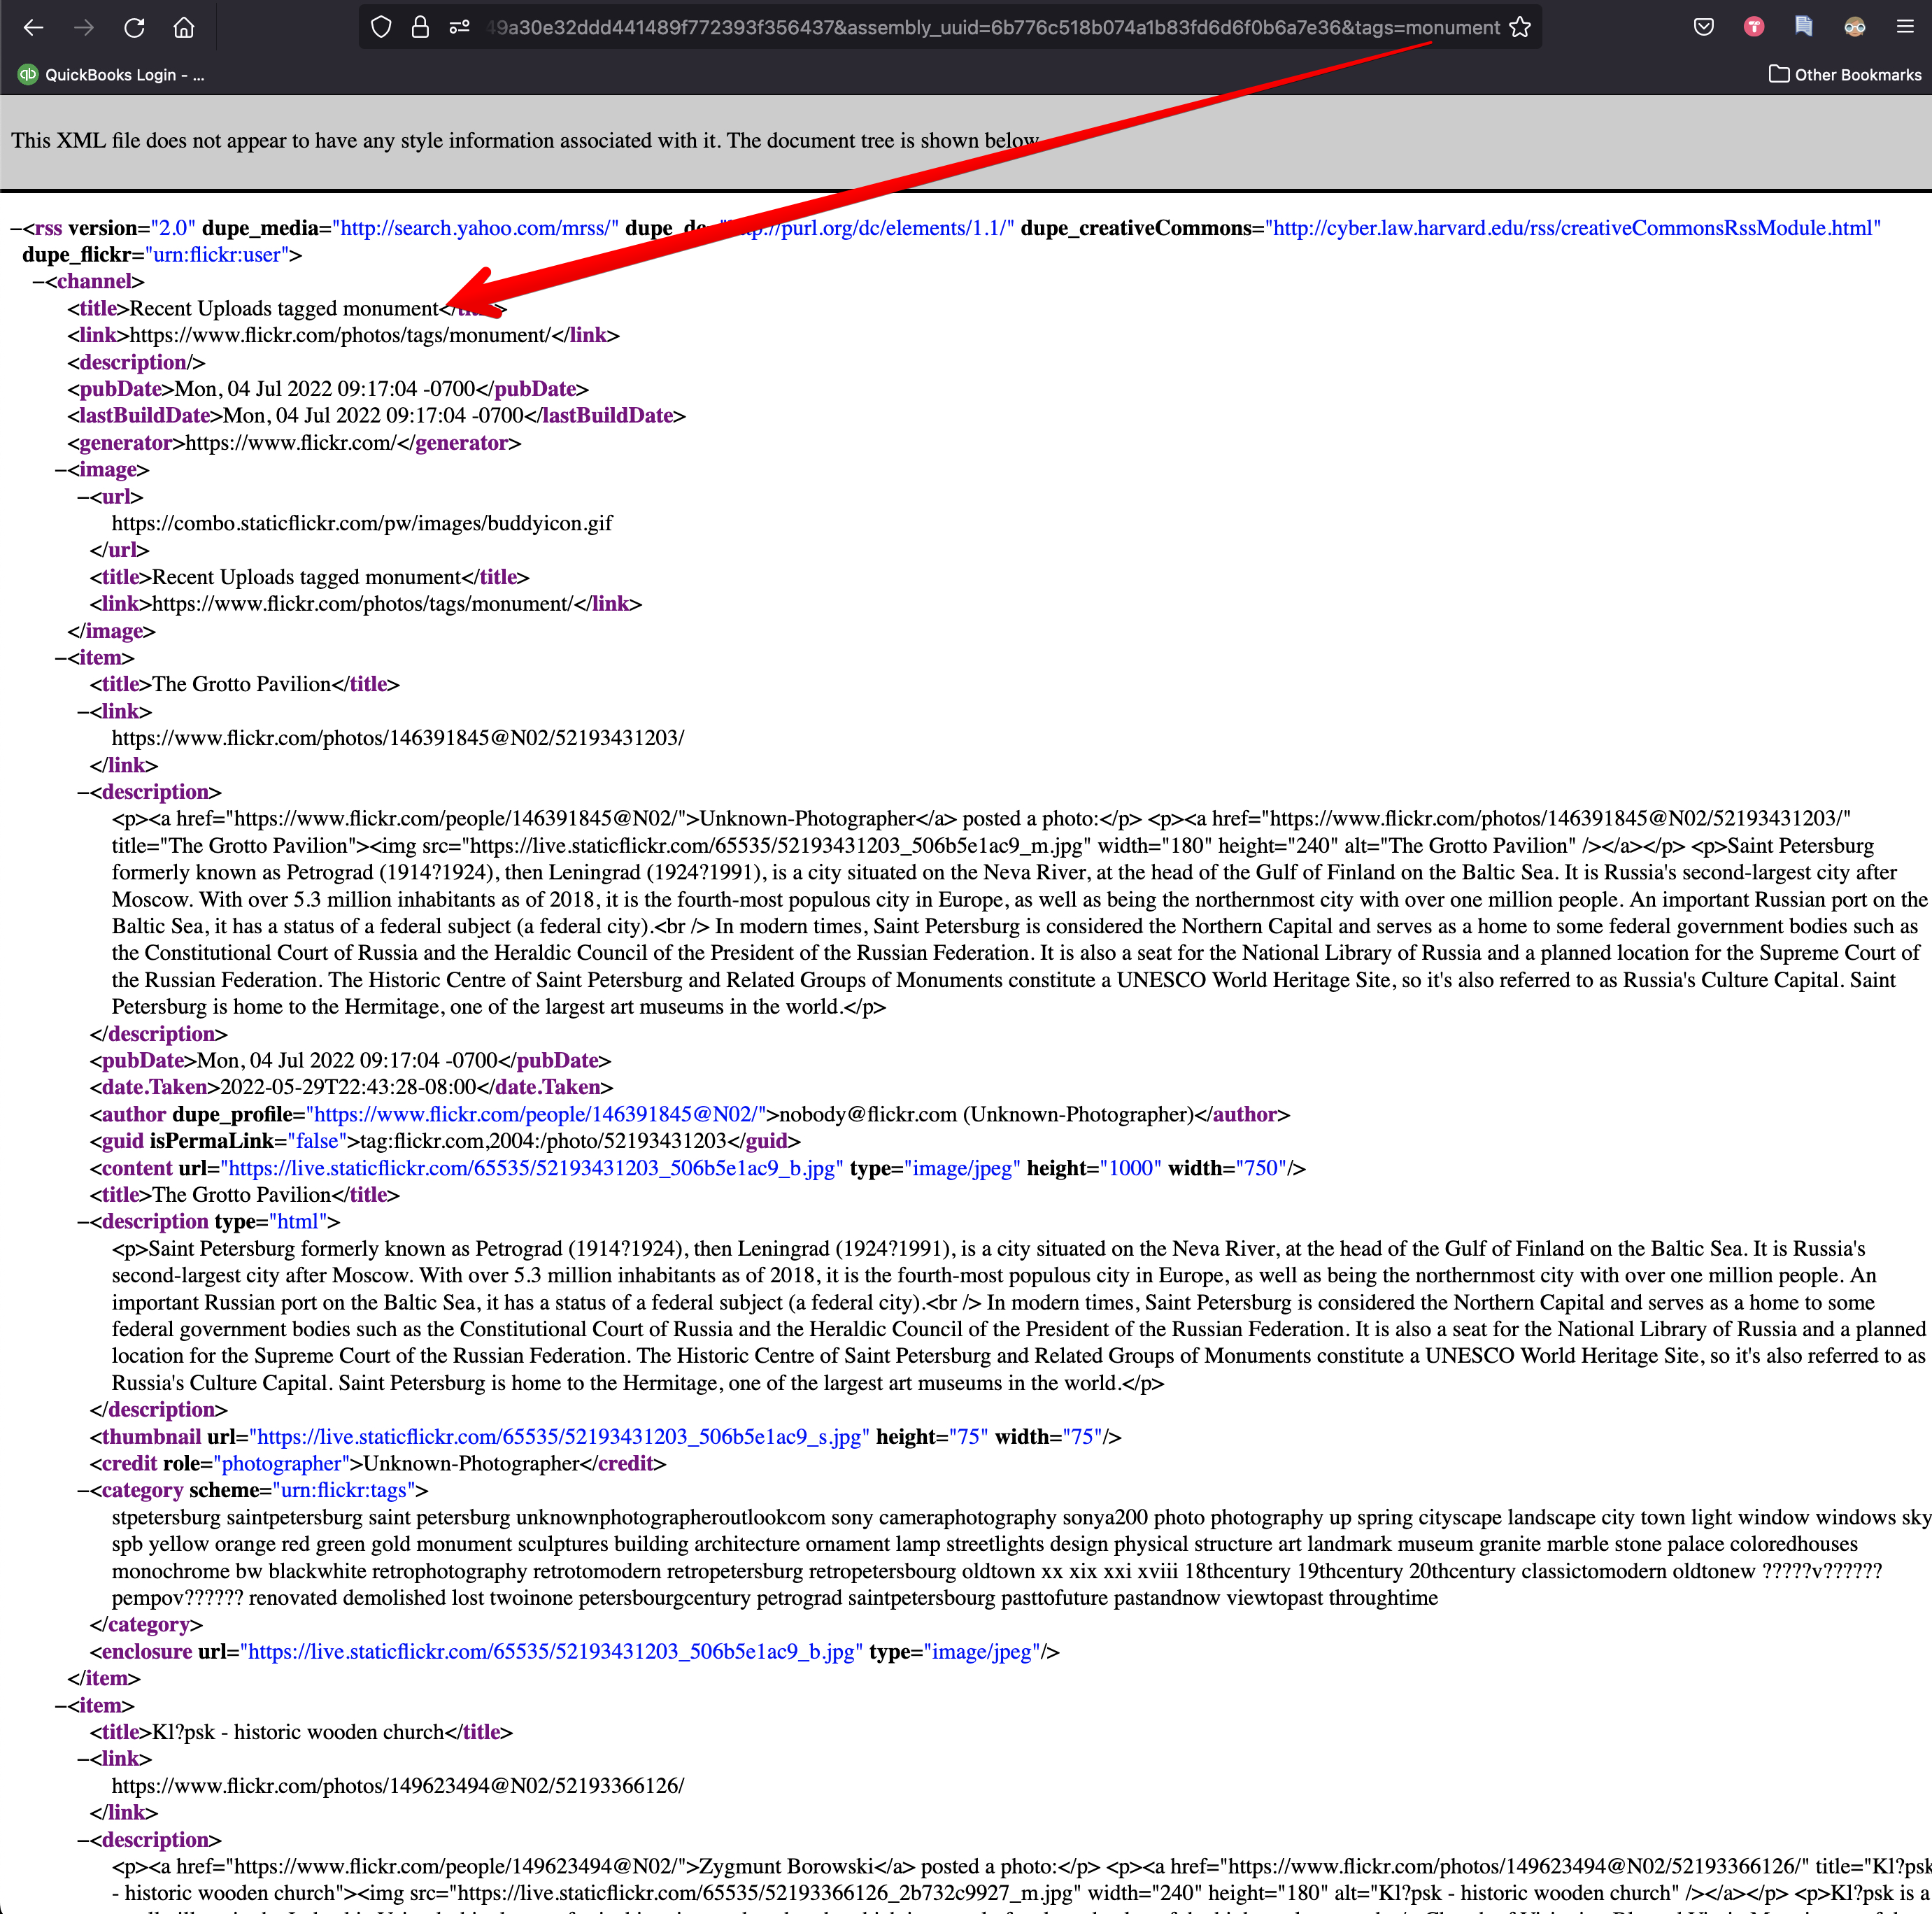Collapse the category urn:flickr:tags node

[83, 1491]
